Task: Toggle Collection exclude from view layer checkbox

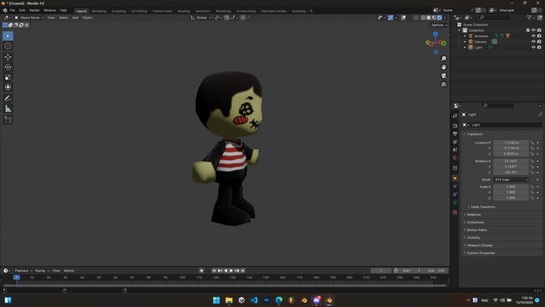Action: point(527,30)
